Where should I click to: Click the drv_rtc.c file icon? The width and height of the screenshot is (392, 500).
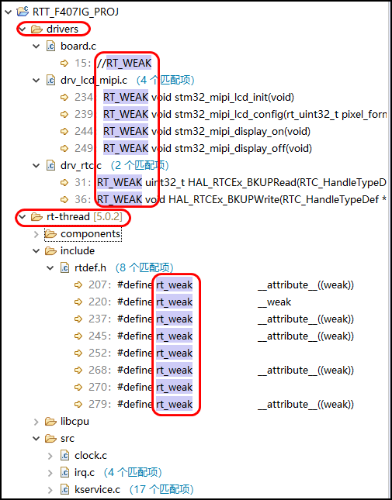click(50, 165)
